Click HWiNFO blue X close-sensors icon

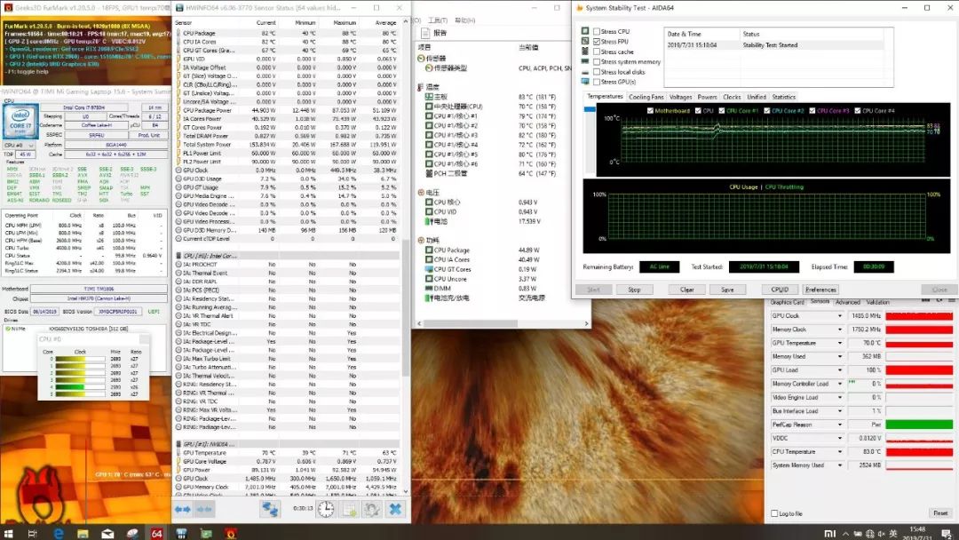click(x=395, y=509)
